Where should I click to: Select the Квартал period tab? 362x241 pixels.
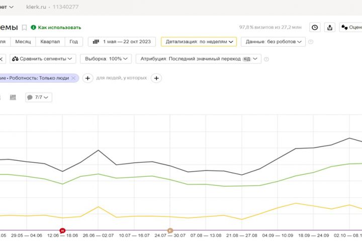click(49, 42)
